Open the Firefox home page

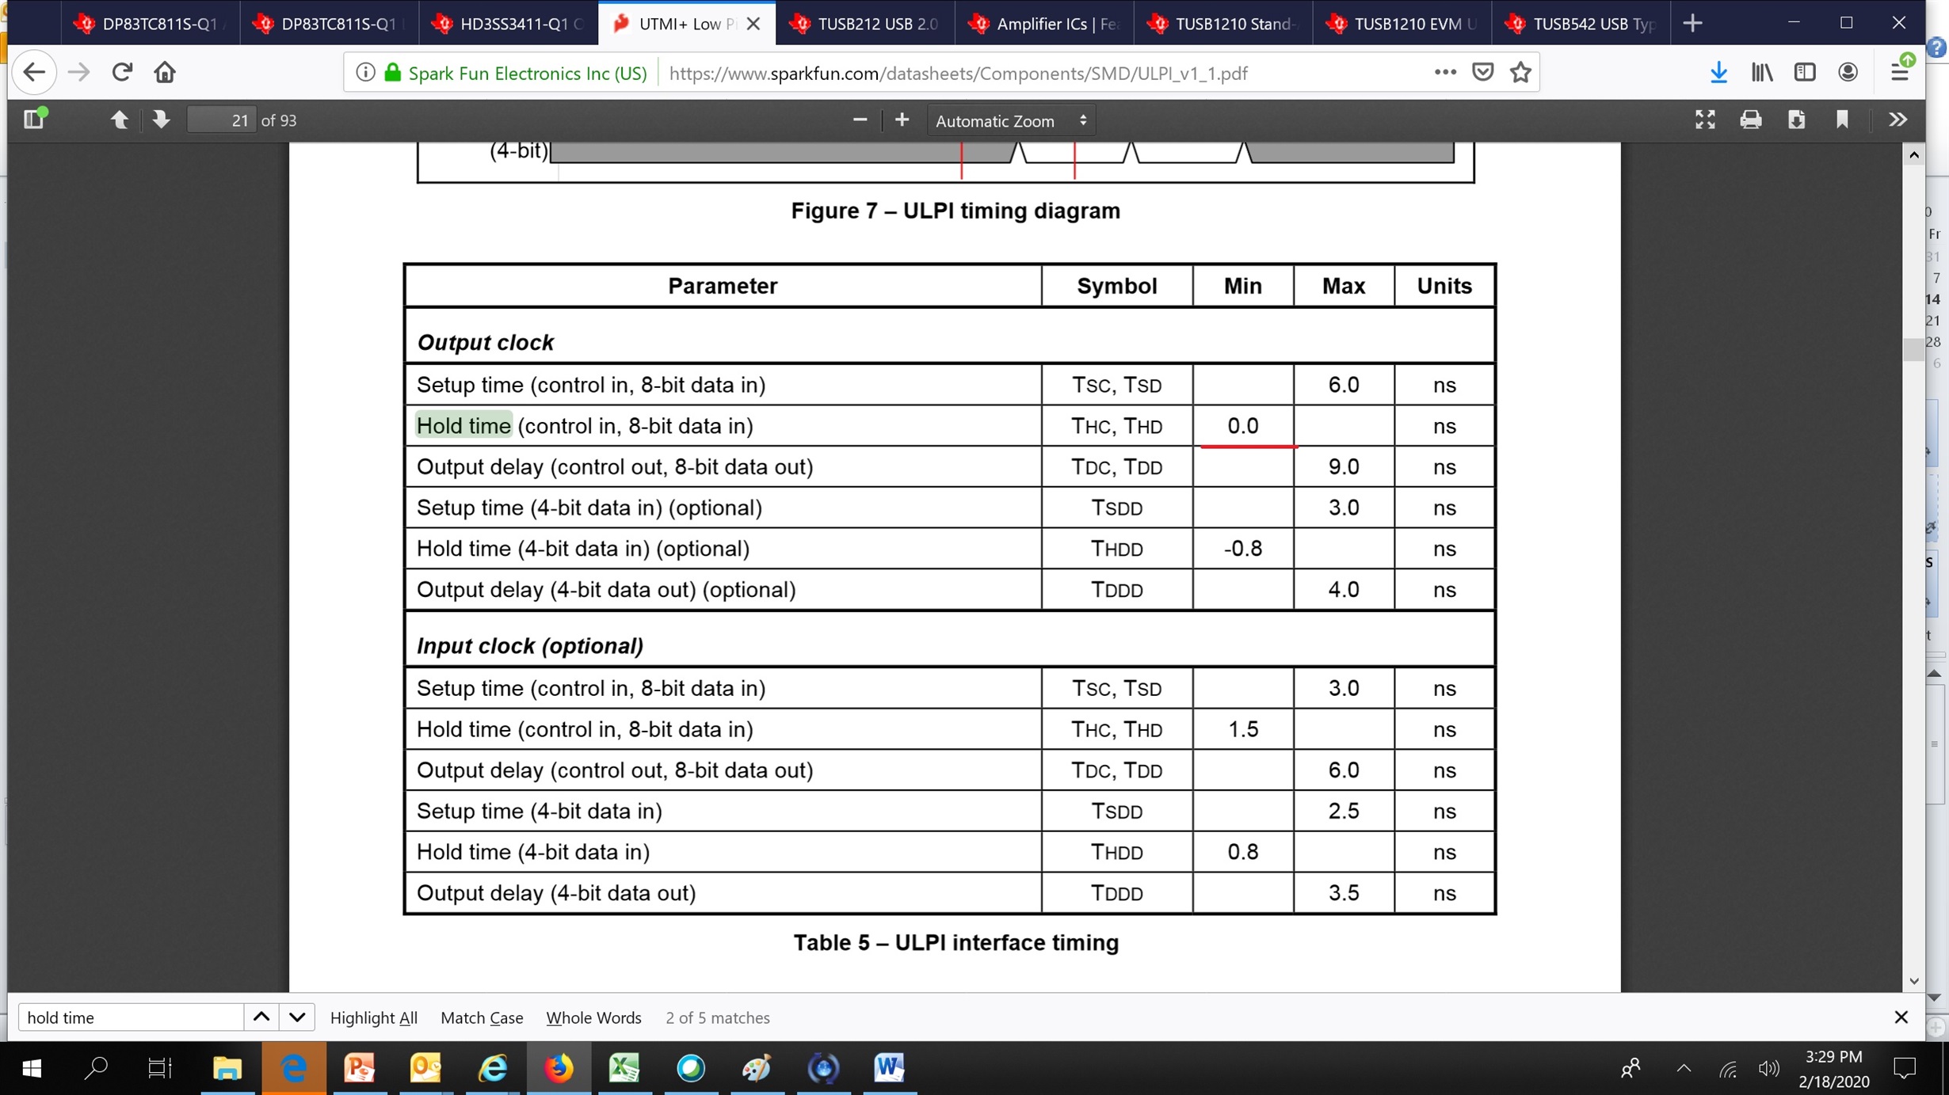pyautogui.click(x=165, y=73)
